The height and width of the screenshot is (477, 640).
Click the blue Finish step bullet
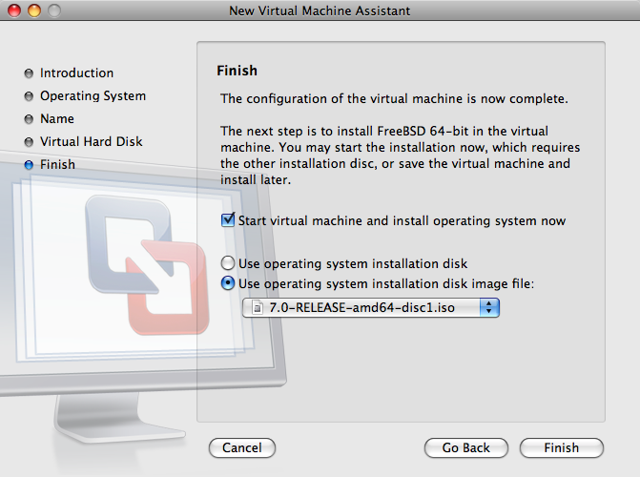click(x=30, y=165)
